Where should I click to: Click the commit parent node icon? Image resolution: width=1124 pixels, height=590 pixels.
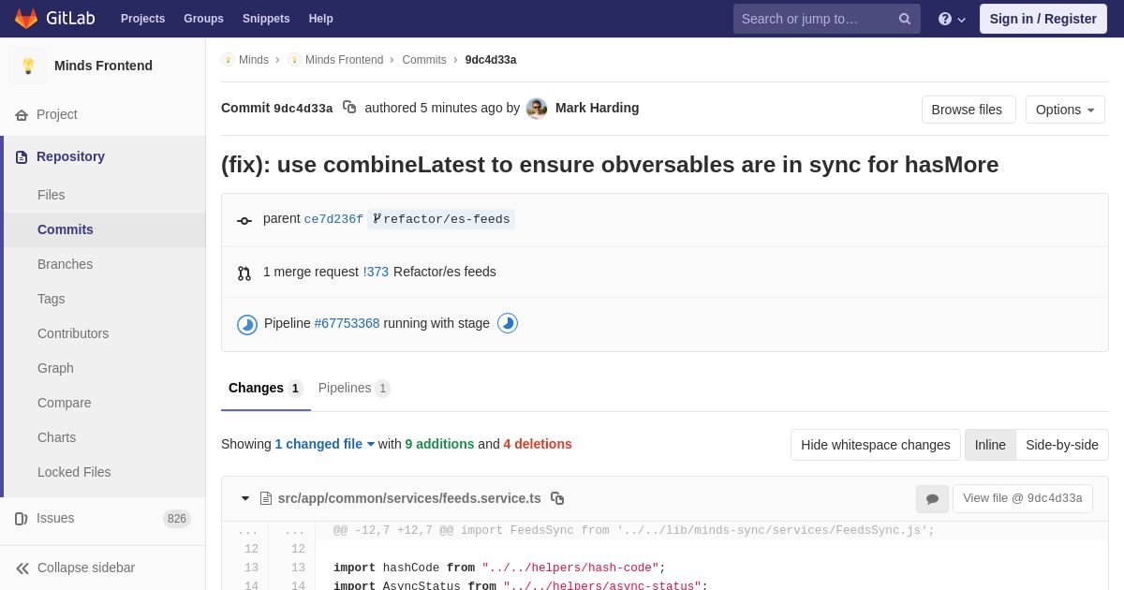pyautogui.click(x=244, y=221)
